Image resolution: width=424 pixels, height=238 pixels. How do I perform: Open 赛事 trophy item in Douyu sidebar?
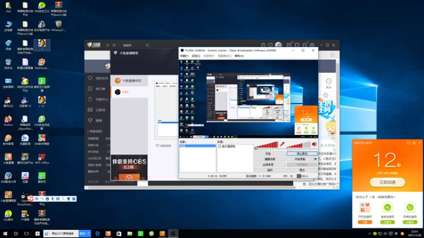pos(95,121)
